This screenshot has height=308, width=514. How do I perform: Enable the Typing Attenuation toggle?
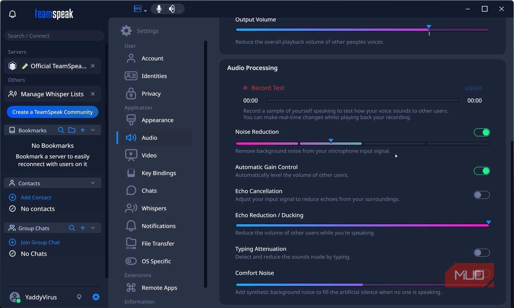pyautogui.click(x=482, y=253)
